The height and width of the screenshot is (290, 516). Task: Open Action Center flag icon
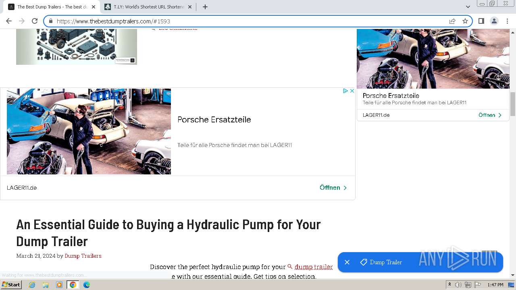[x=478, y=285]
